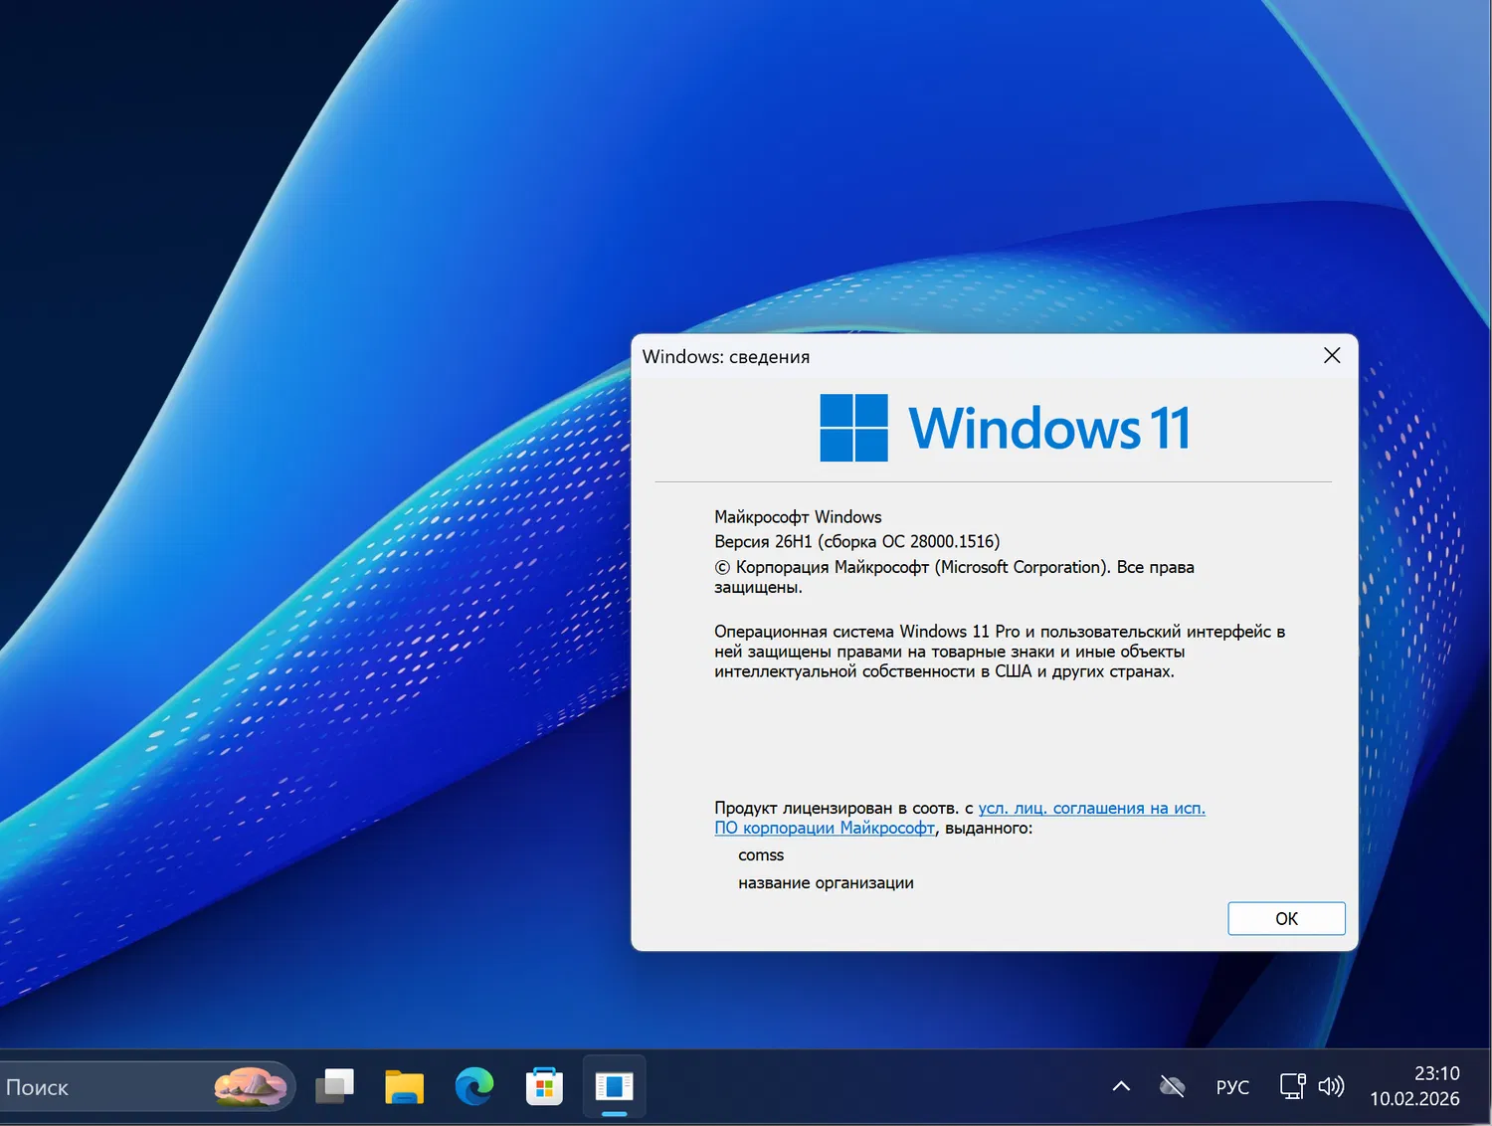Close the Windows: сведения dialog
This screenshot has width=1492, height=1126.
pyautogui.click(x=1332, y=355)
